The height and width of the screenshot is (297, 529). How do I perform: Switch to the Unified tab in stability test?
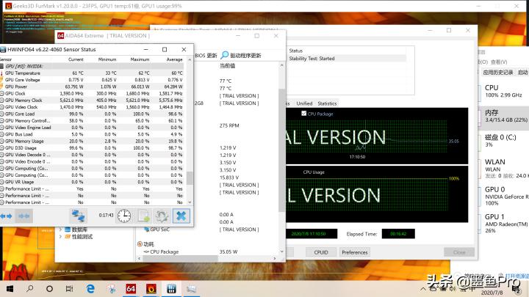click(x=304, y=103)
